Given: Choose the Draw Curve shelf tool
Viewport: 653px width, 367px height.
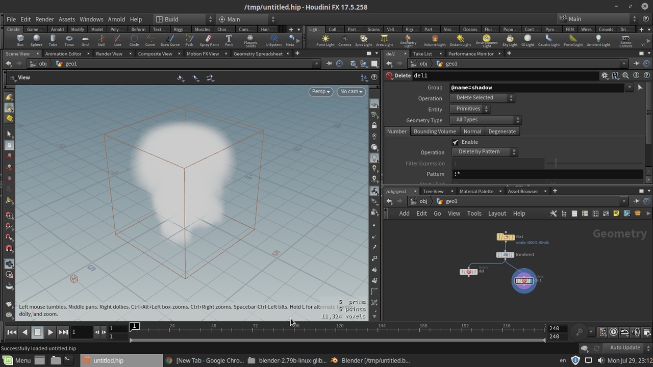Looking at the screenshot, I should 170,40.
